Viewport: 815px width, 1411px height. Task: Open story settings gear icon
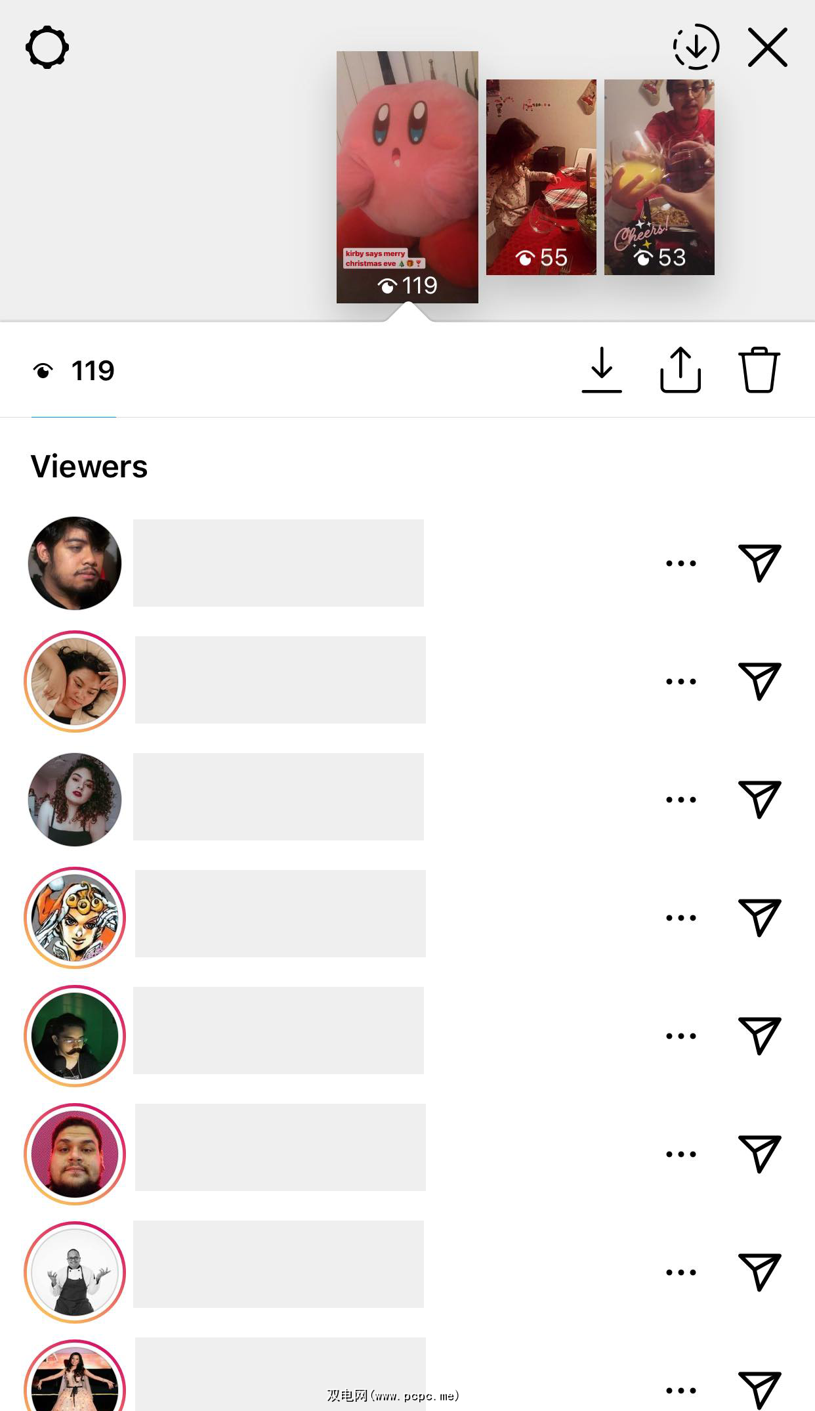(47, 47)
